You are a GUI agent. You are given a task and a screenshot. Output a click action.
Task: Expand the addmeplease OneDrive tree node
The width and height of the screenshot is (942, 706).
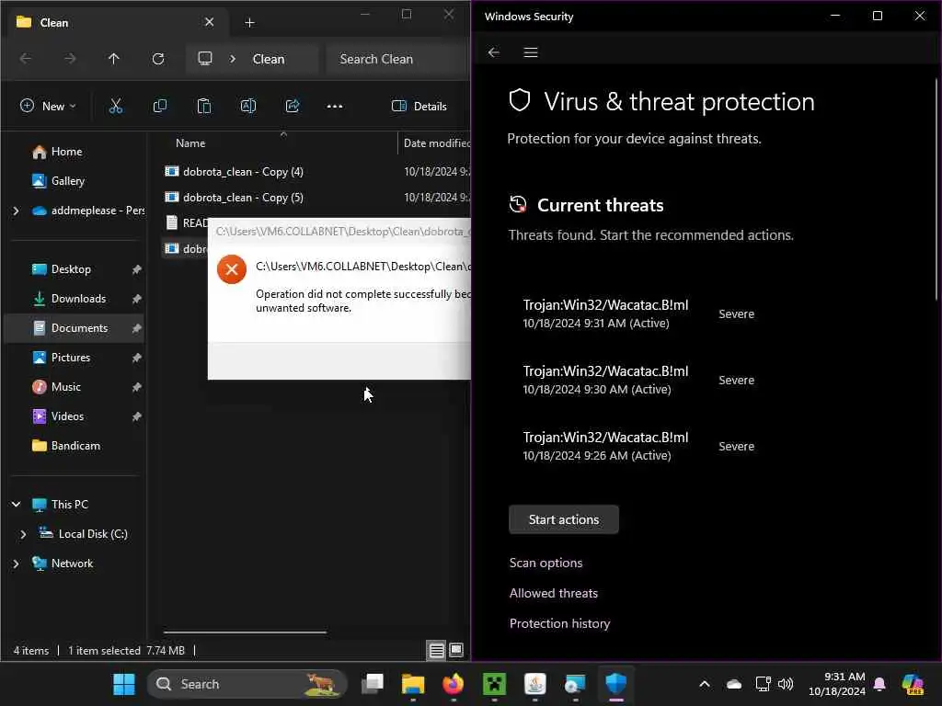click(17, 211)
